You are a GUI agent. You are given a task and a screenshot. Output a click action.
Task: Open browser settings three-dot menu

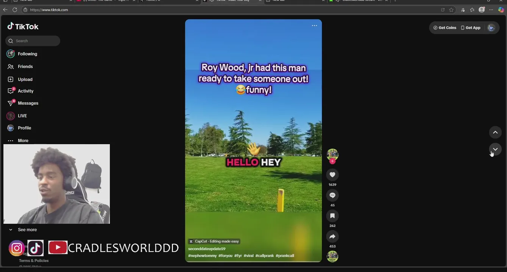(x=491, y=10)
